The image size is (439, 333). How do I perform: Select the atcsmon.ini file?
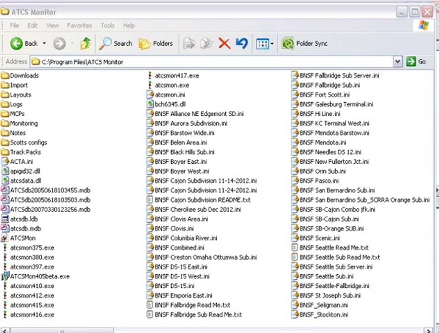pyautogui.click(x=166, y=95)
